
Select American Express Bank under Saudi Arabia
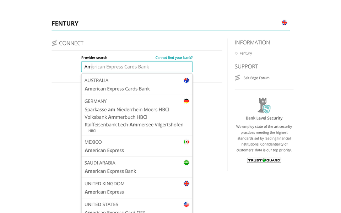(x=110, y=171)
